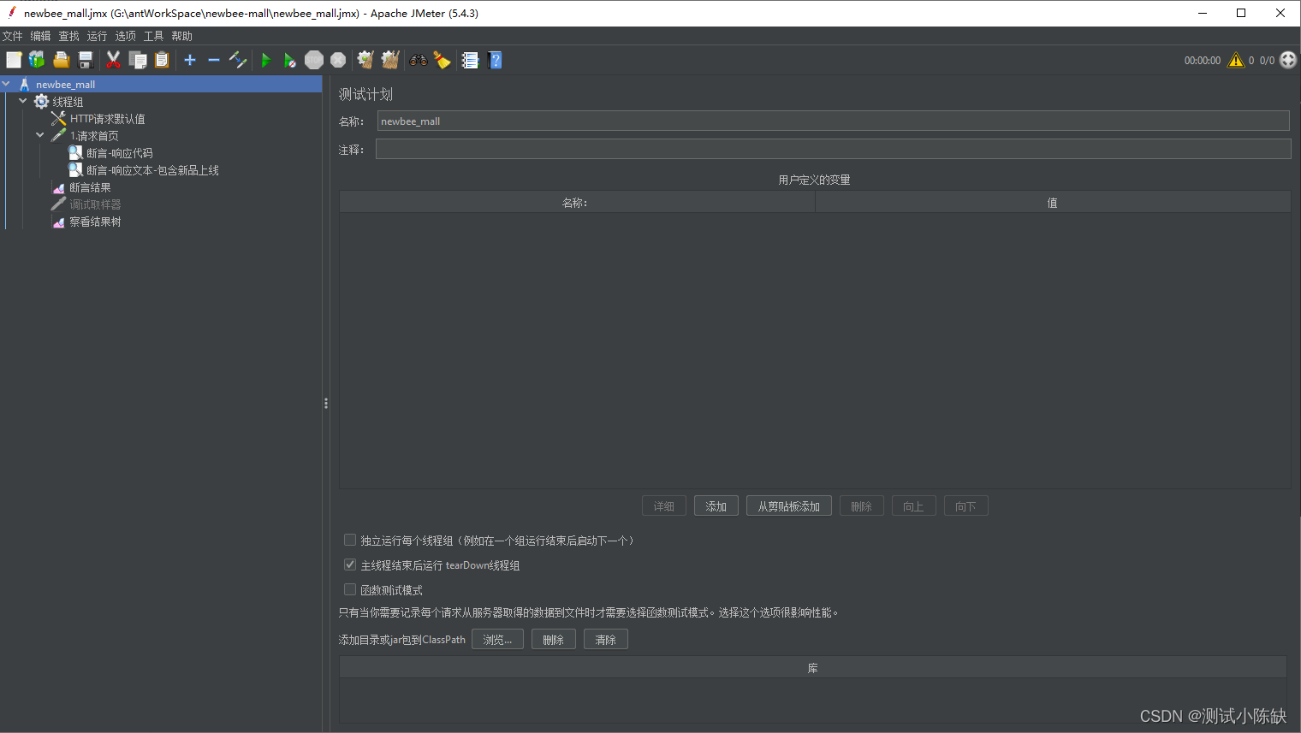Open the 编辑 menu
Viewport: 1301px width, 733px height.
coord(40,36)
